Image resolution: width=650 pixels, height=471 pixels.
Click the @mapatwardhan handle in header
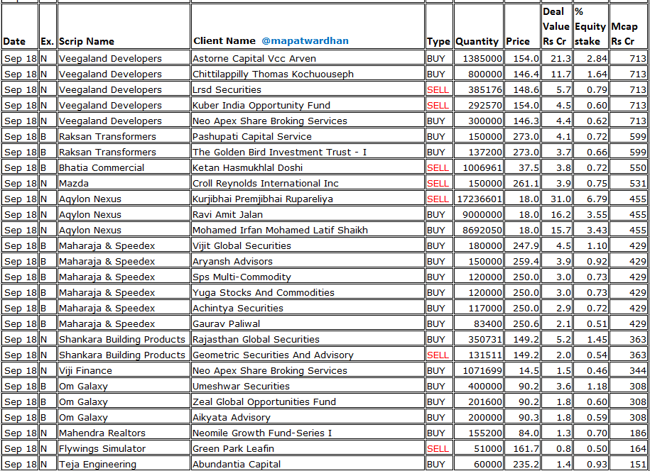pyautogui.click(x=305, y=41)
